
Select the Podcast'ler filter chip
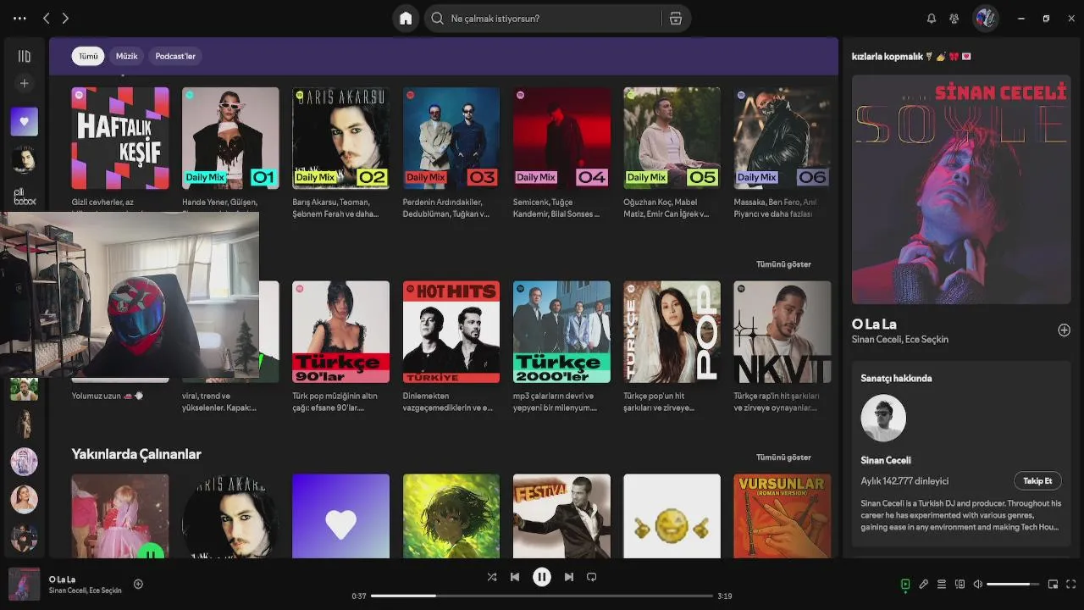175,56
